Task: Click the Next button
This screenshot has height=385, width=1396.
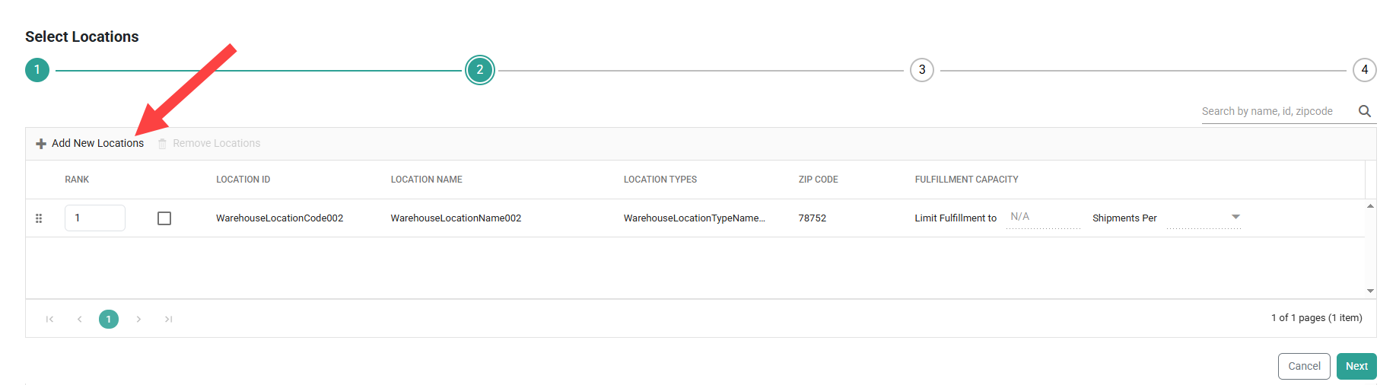Action: pos(1356,366)
